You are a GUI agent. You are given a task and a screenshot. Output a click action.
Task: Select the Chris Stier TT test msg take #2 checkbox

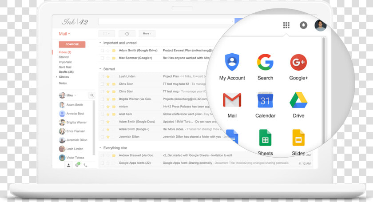click(x=102, y=84)
